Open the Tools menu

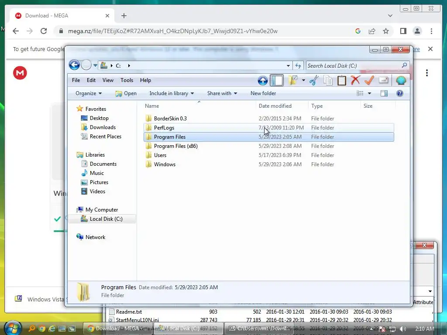coord(127,80)
